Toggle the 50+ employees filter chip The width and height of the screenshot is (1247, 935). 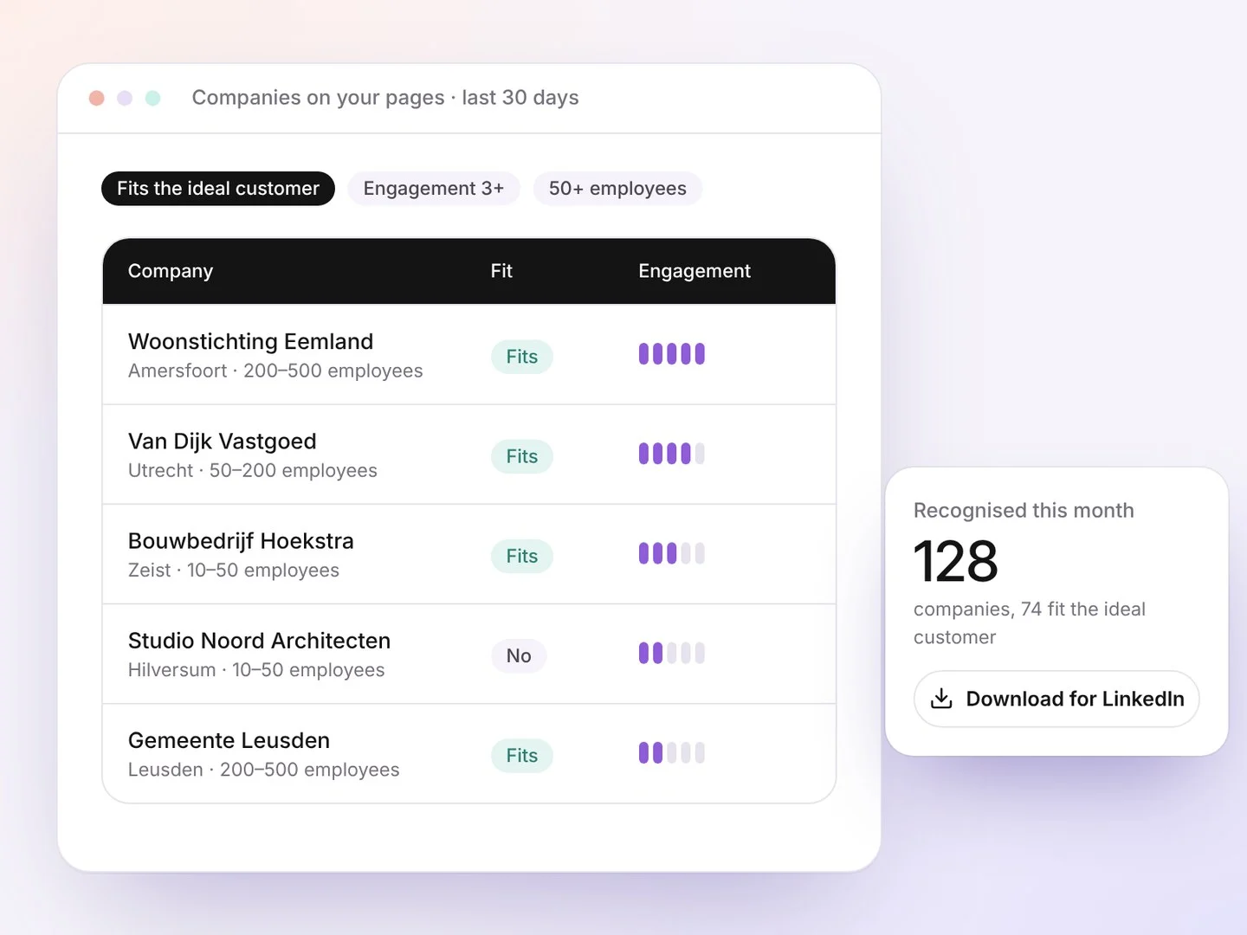pyautogui.click(x=617, y=189)
